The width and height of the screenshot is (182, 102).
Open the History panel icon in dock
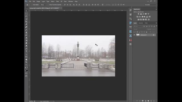(131, 10)
